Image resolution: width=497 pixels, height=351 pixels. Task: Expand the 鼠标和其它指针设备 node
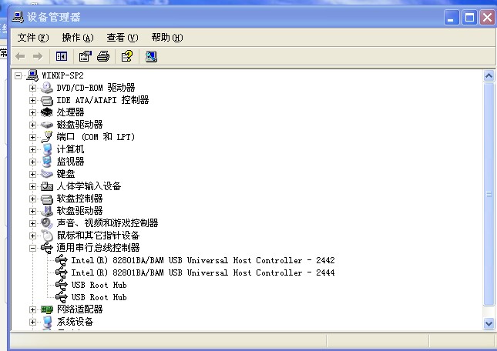[32, 236]
